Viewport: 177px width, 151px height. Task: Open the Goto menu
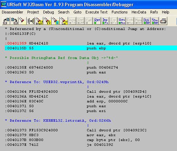77,12
